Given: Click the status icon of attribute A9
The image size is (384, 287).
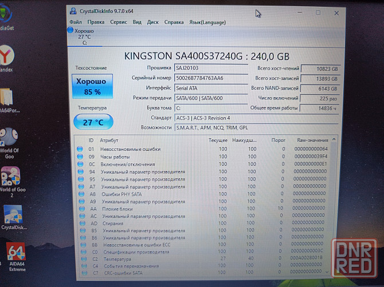Looking at the screenshot, I should (x=81, y=201).
